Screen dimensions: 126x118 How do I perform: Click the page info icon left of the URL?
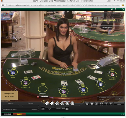pyautogui.click(x=6, y=5)
